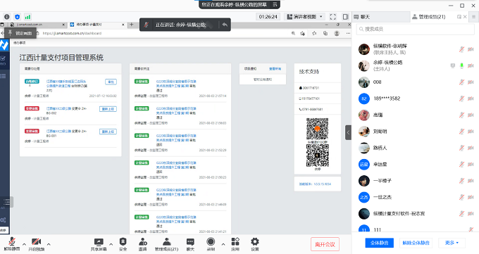Open meeting 设置 settings

click(255, 244)
